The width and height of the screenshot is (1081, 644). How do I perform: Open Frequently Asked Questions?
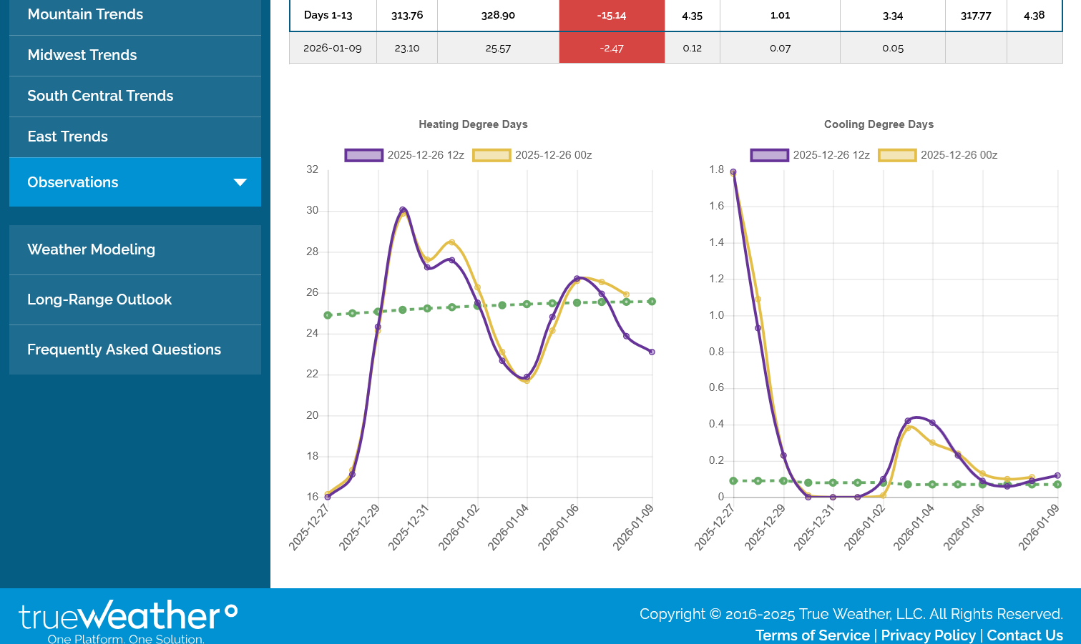(124, 350)
